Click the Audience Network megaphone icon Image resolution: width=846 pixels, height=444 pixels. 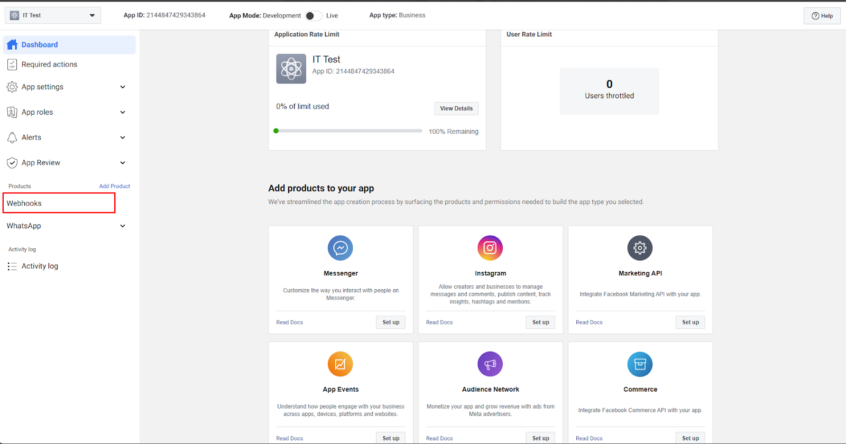[x=490, y=364]
